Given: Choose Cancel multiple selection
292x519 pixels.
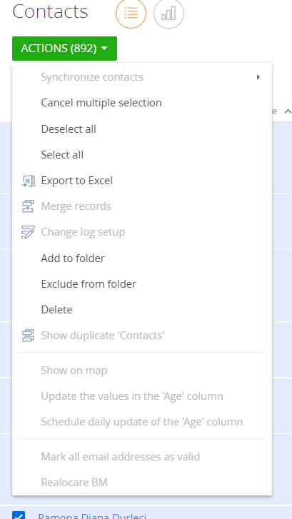Looking at the screenshot, I should tap(101, 103).
